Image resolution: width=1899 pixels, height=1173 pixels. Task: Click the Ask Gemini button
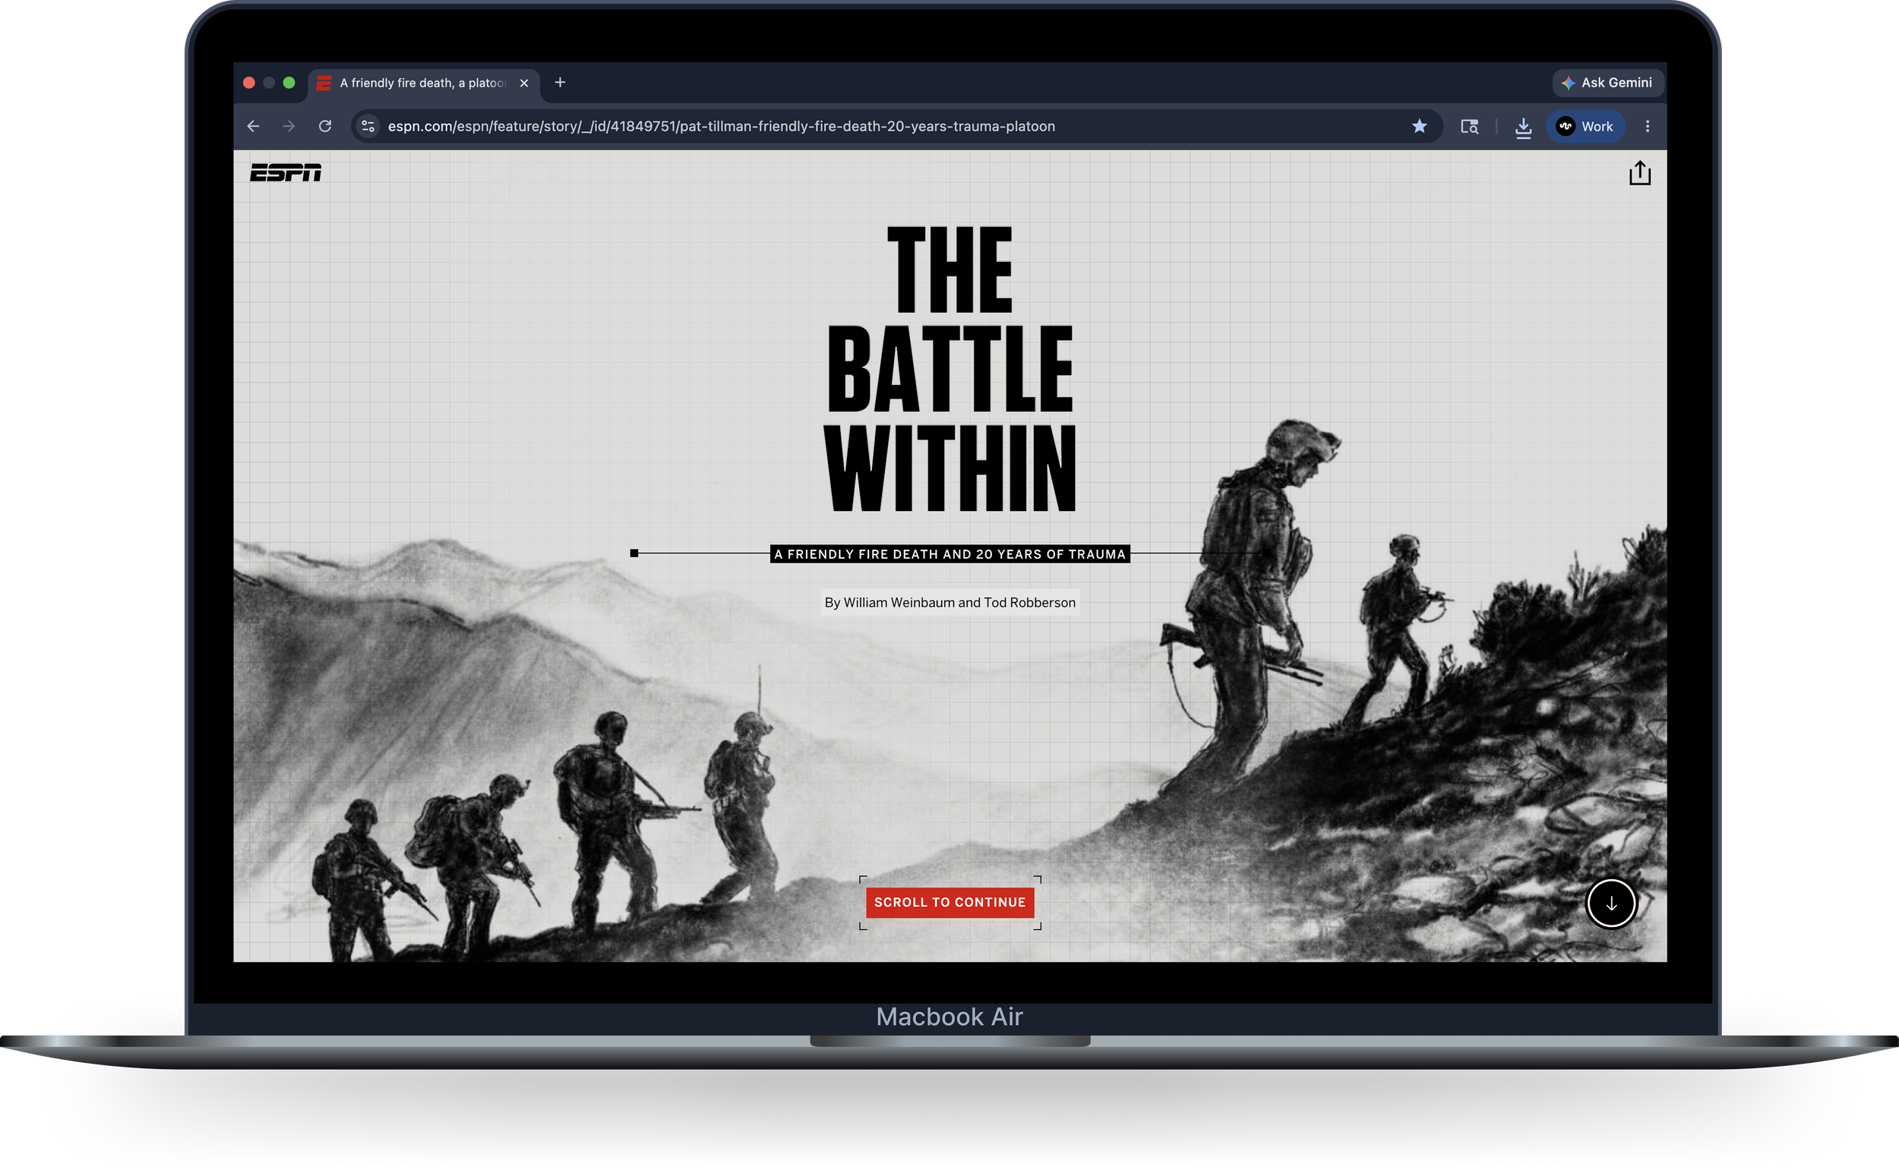click(x=1607, y=83)
